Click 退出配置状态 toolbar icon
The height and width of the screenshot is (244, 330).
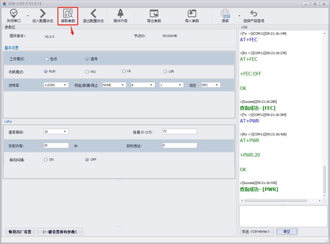[93, 13]
